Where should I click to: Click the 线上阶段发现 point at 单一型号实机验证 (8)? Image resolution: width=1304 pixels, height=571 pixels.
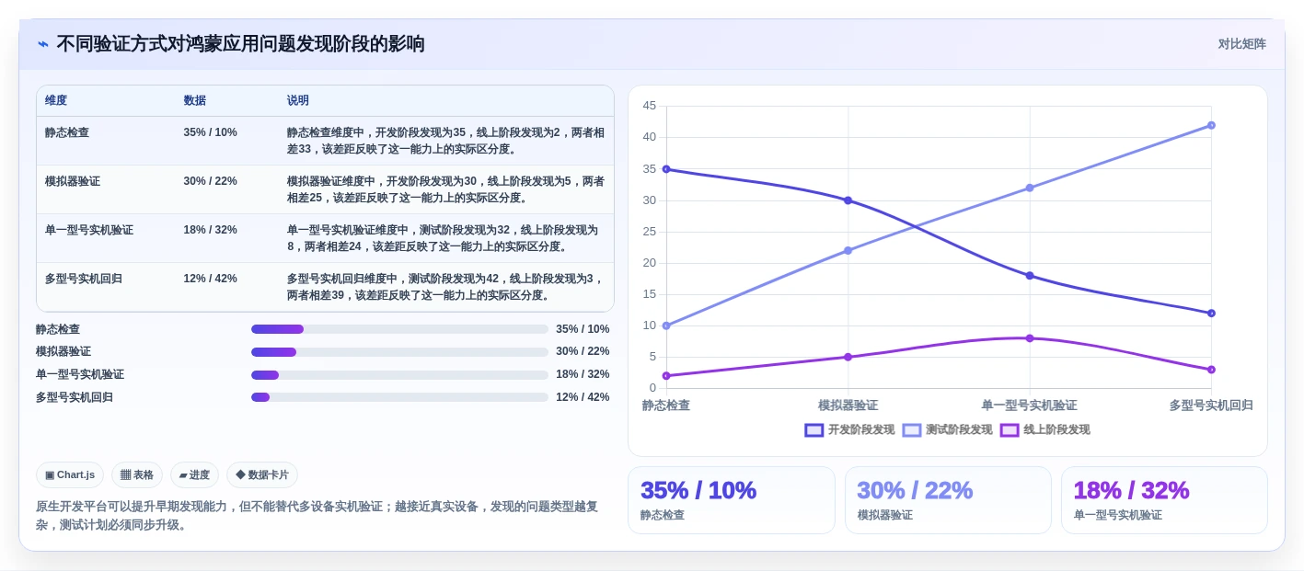point(1030,338)
